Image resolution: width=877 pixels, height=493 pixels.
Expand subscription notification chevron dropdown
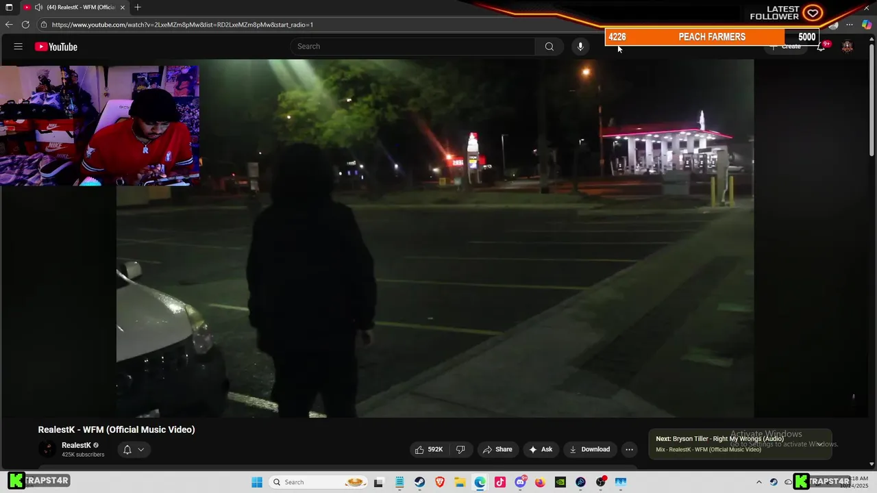click(x=140, y=450)
